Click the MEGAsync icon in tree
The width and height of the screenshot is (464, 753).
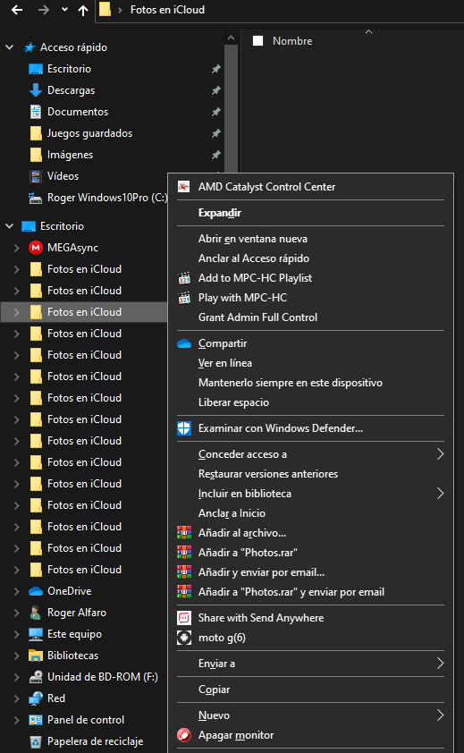coord(36,248)
